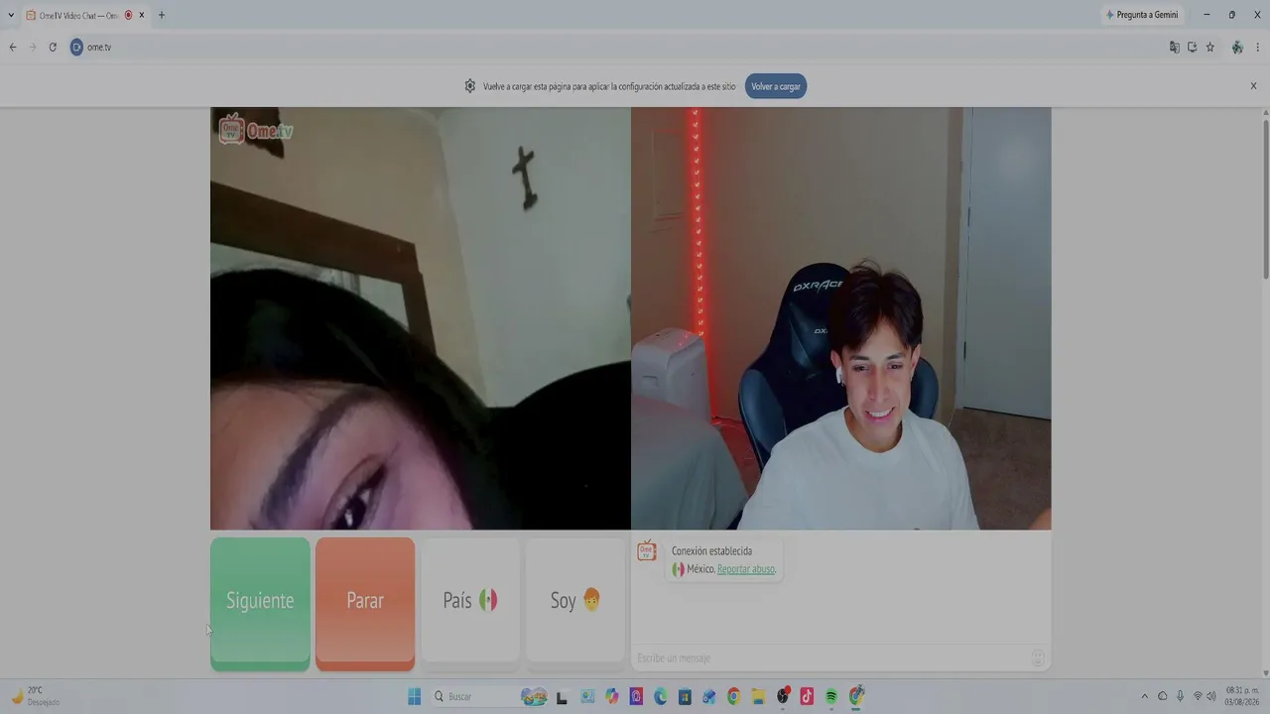Viewport: 1270px width, 714px height.
Task: Launch Microsoft Edge from the taskbar
Action: pyautogui.click(x=660, y=696)
